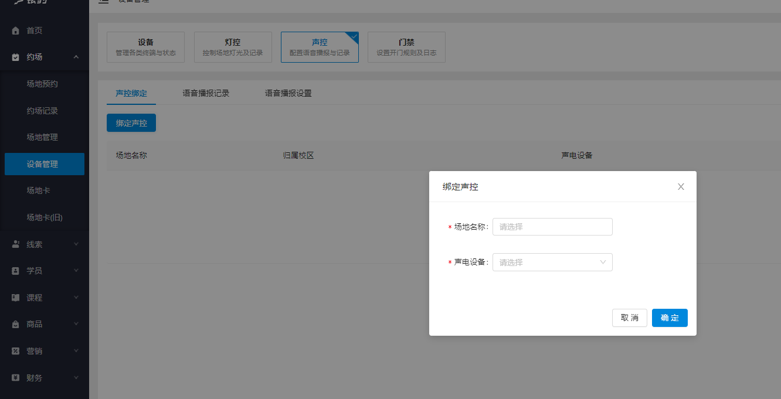Click the 灯控 lighting control card
Screen dimensions: 781x399
tap(233, 47)
